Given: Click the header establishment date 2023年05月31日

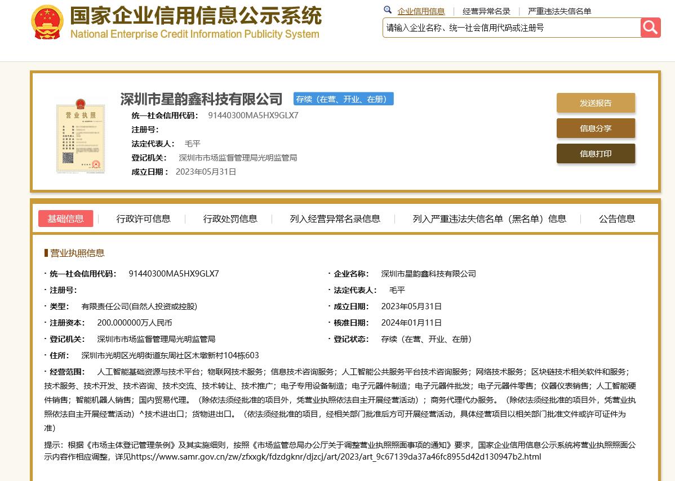Looking at the screenshot, I should coord(206,172).
